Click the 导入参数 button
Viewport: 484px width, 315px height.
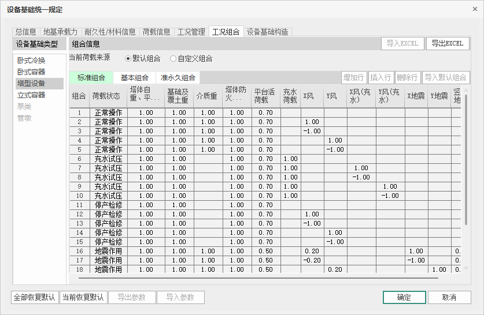coord(180,297)
